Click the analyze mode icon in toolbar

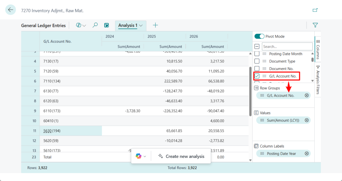click(107, 25)
